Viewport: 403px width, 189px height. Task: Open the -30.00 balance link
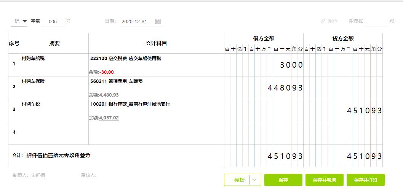pos(106,72)
